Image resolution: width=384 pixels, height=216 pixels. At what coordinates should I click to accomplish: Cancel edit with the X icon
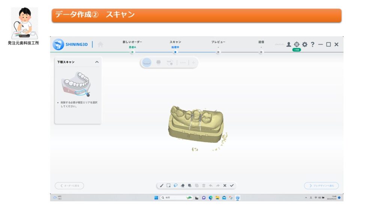225,185
